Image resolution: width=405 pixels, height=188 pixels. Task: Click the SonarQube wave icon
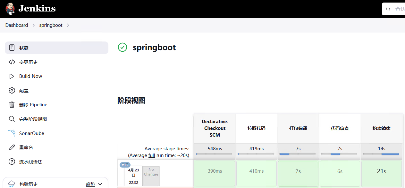click(x=12, y=133)
